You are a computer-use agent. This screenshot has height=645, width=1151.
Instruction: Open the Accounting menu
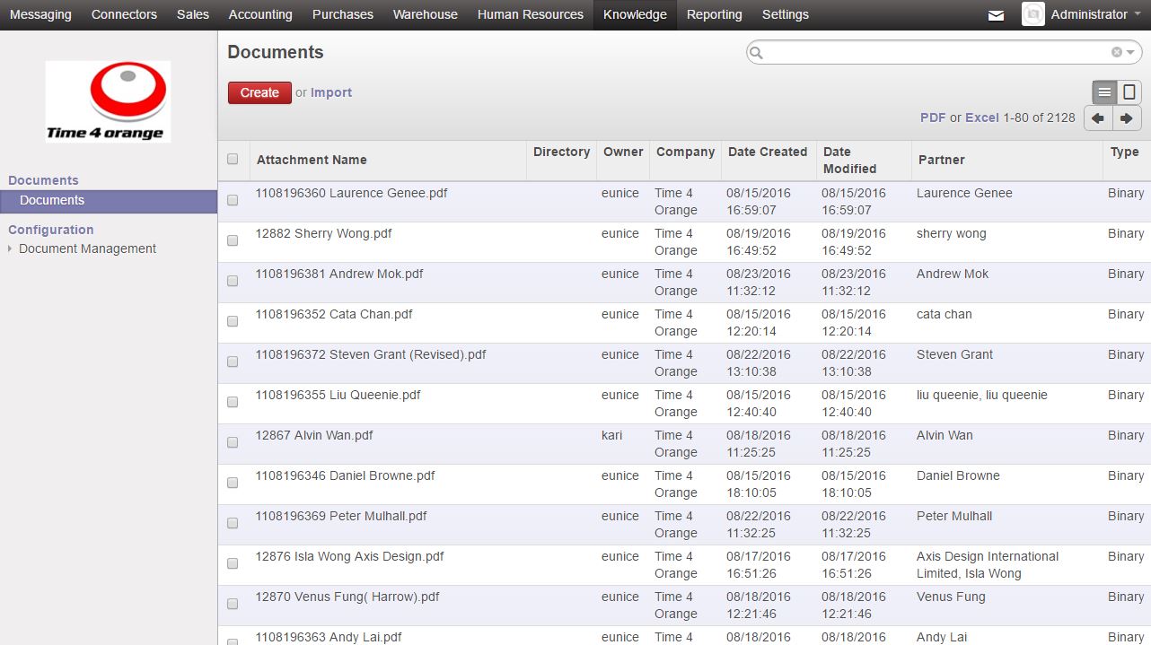coord(260,14)
